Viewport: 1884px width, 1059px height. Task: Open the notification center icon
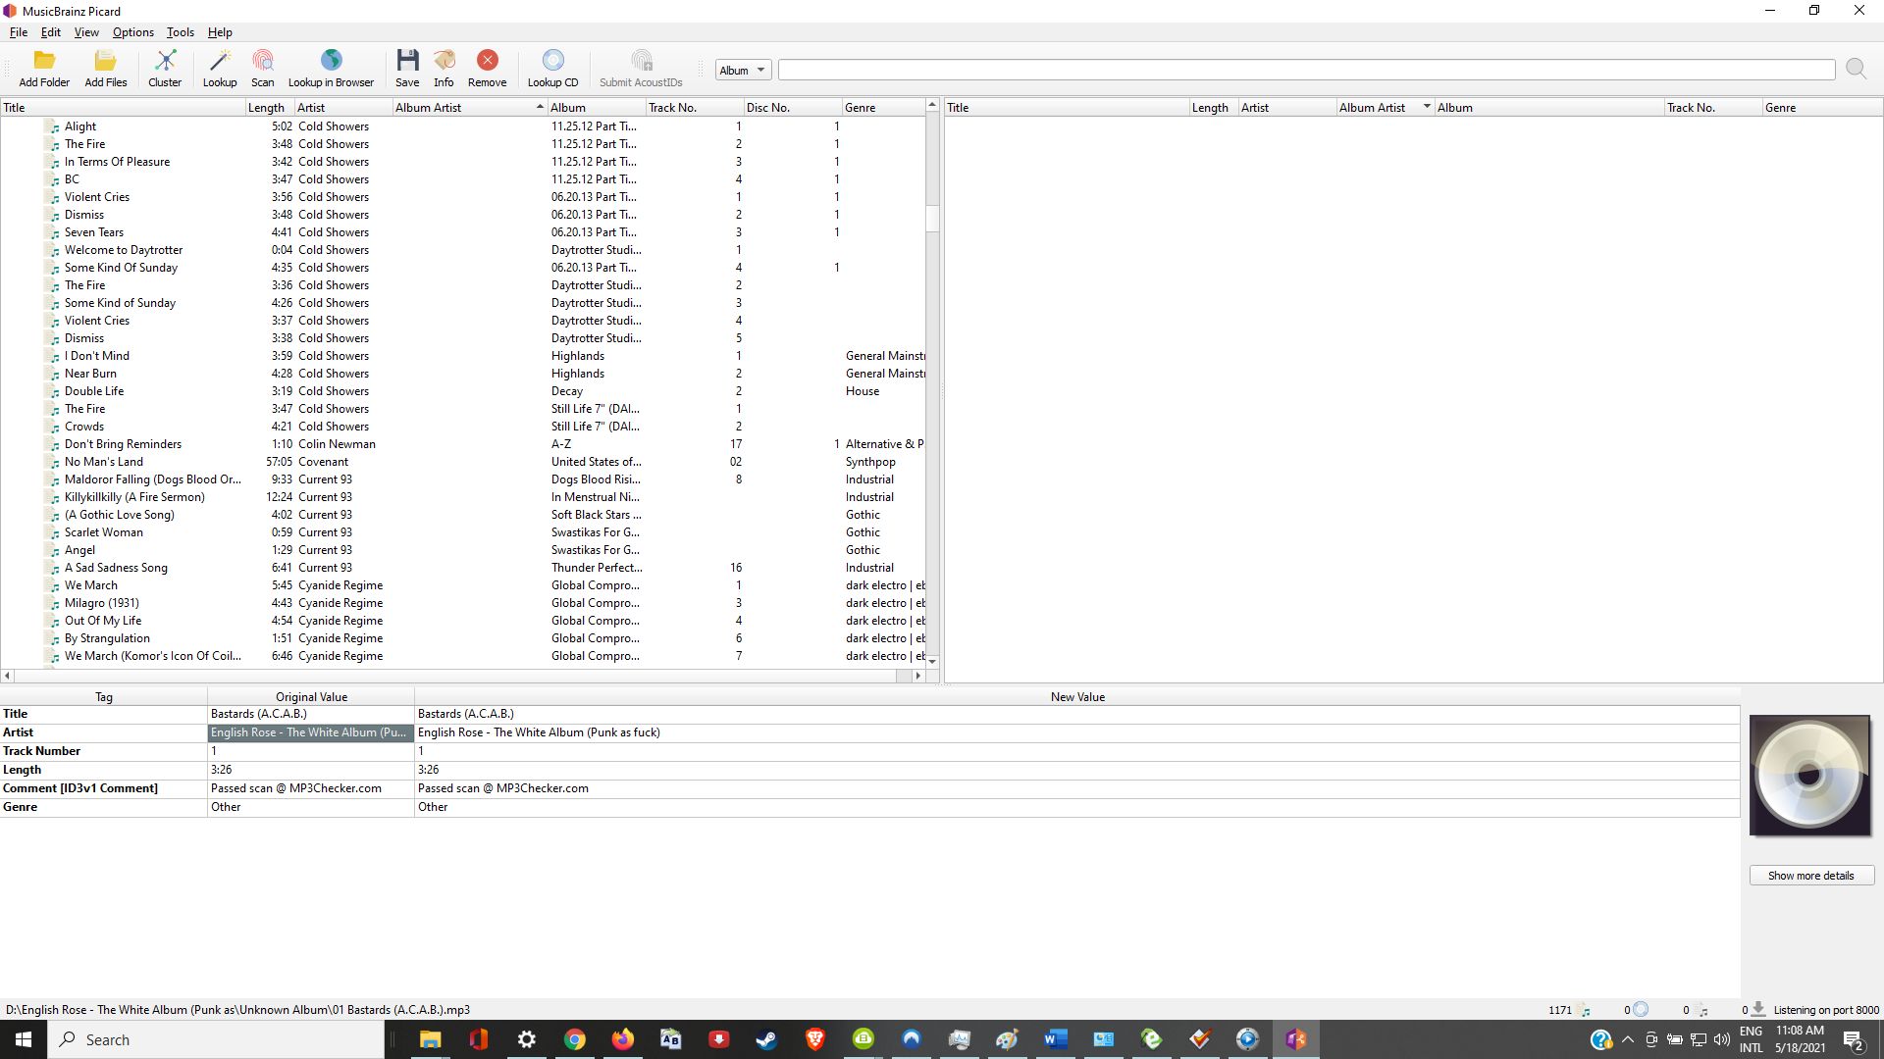pyautogui.click(x=1854, y=1039)
